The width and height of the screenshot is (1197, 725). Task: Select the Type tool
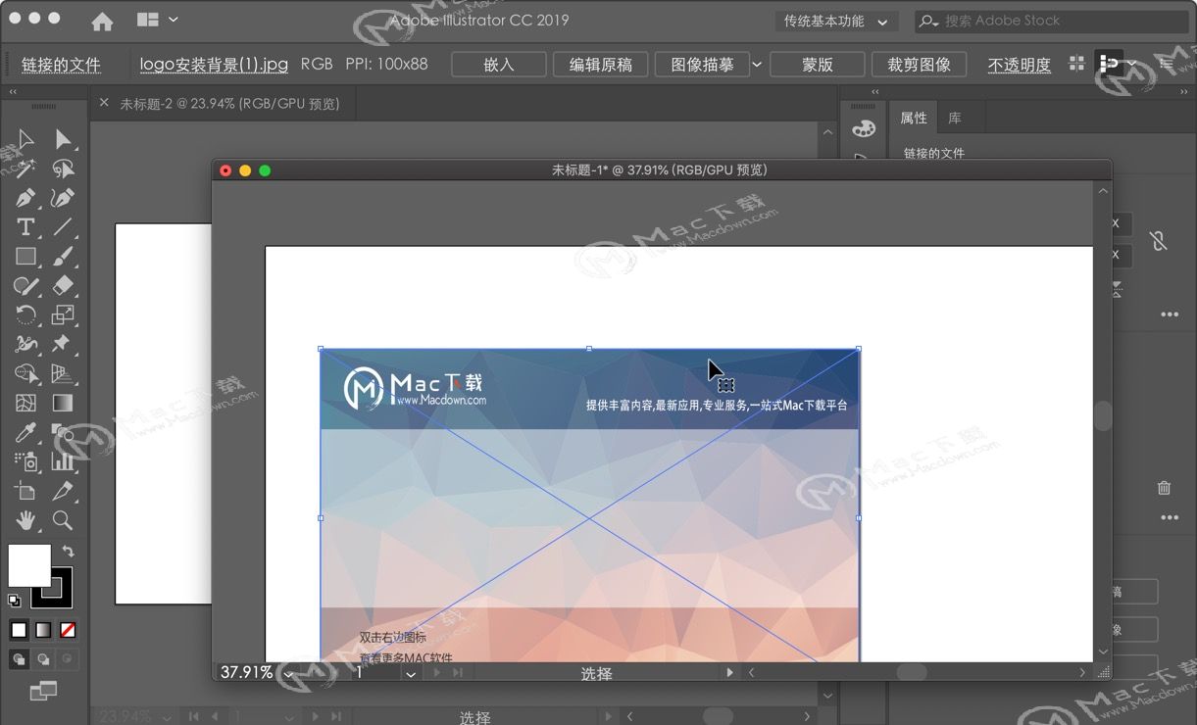tap(25, 227)
